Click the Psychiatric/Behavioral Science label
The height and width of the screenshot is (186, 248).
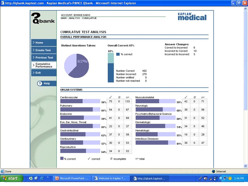tap(153, 114)
